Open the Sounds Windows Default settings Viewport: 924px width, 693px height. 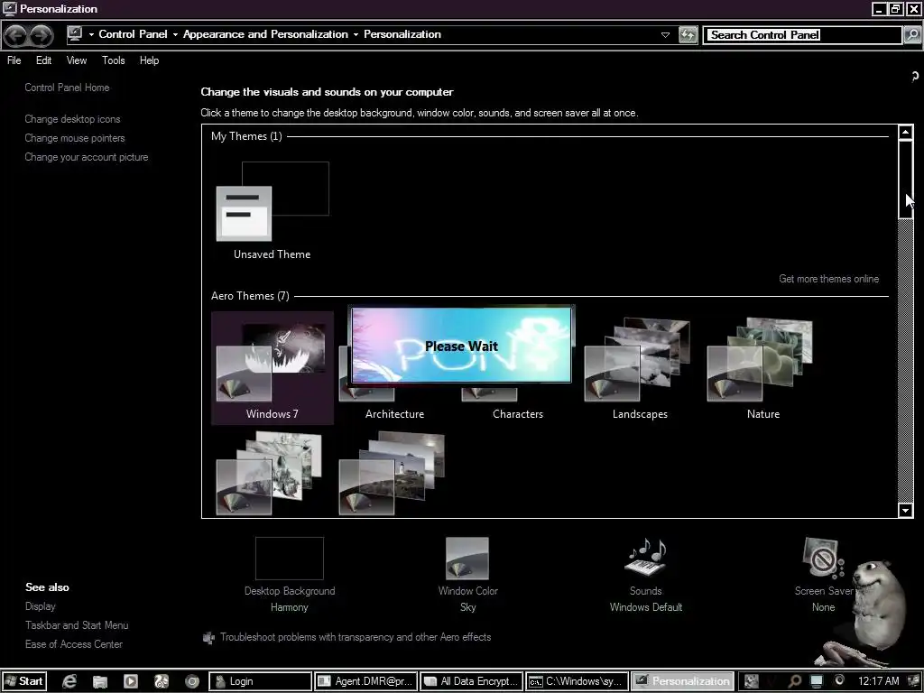646,575
